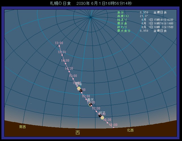
Task: Click the 南西 southwest direction label
Action: (x=22, y=127)
